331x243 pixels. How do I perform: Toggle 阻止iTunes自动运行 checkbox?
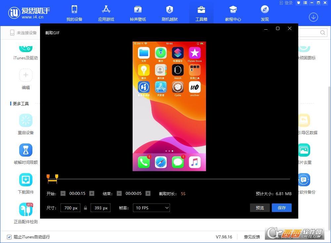[9, 237]
